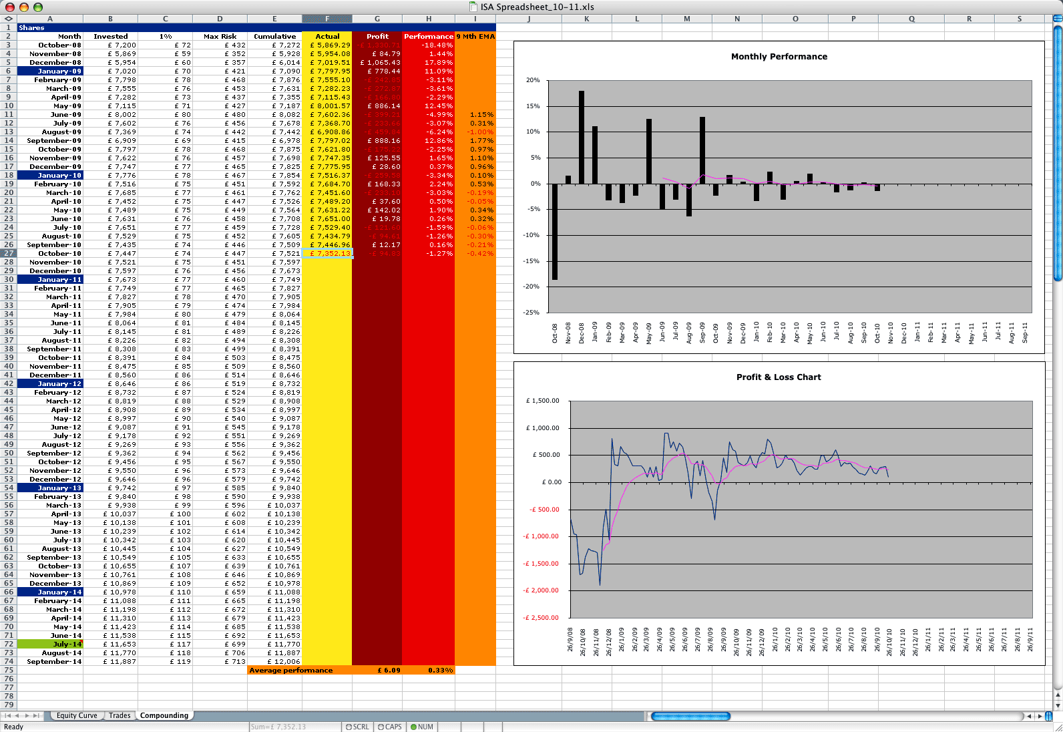This screenshot has height=732, width=1063.
Task: Select column A header
Action: (50, 19)
